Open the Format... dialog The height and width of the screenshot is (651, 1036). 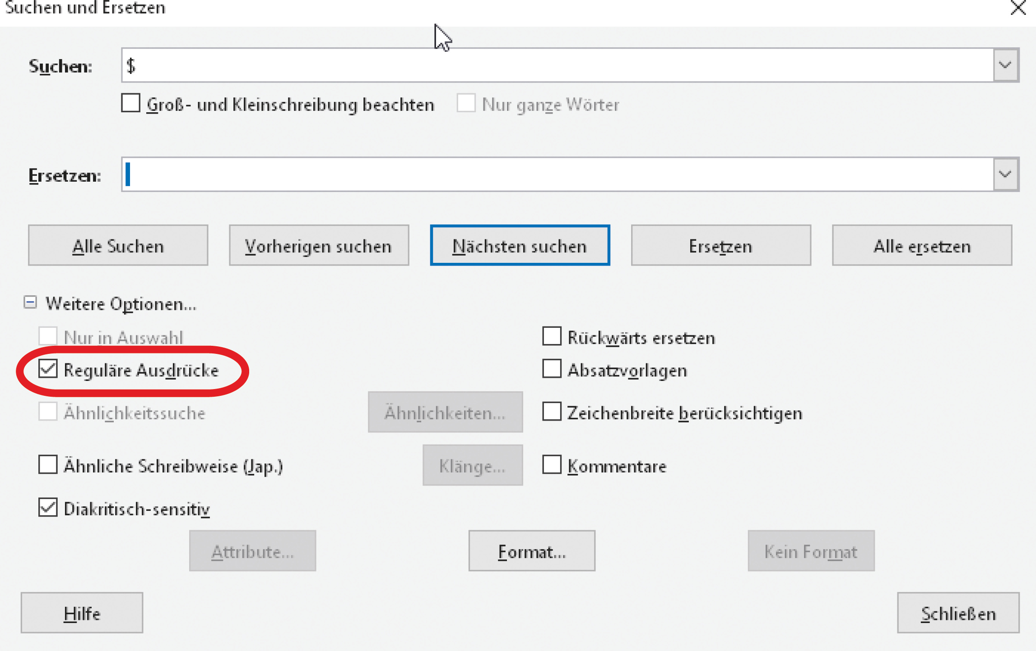pos(531,551)
